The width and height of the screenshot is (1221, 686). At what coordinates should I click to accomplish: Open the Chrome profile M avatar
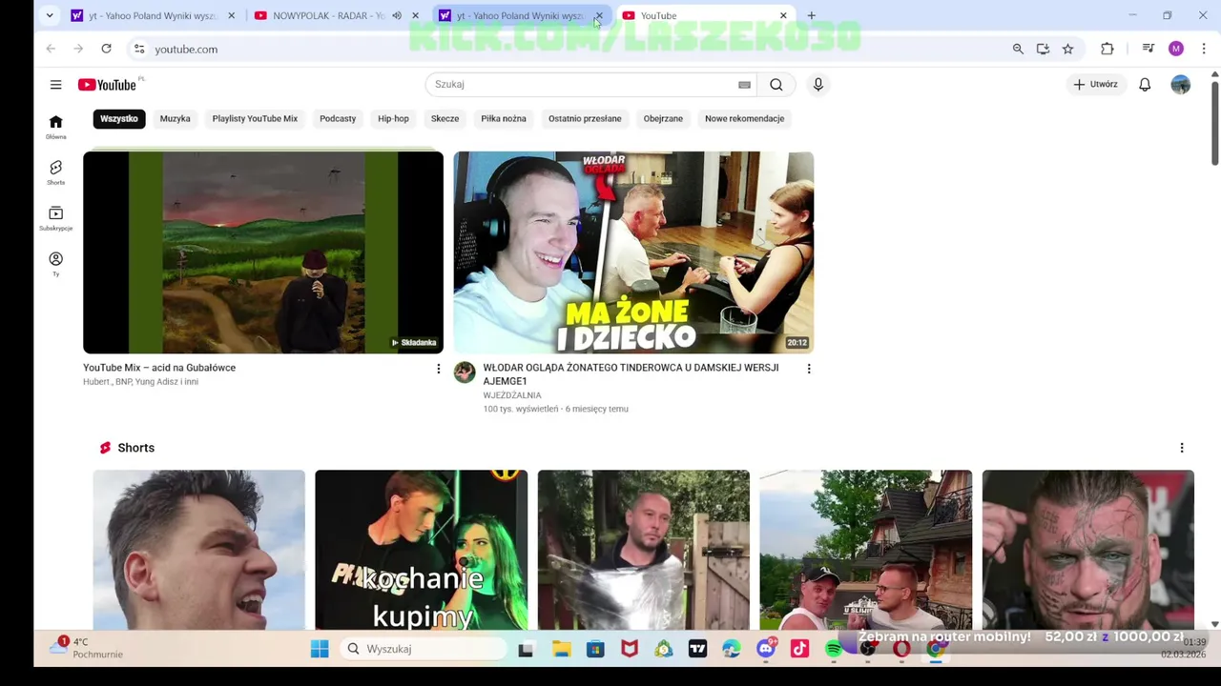point(1176,49)
